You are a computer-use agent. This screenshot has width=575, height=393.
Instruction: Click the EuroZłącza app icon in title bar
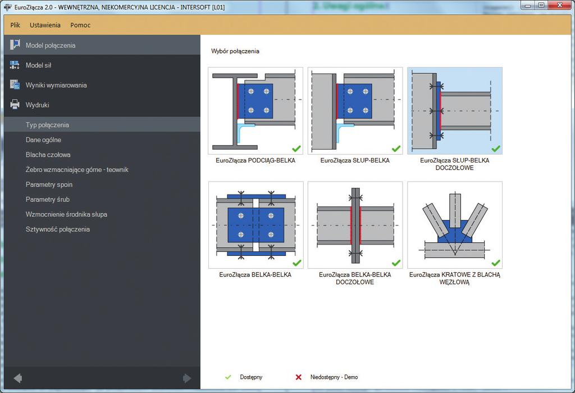pos(8,7)
